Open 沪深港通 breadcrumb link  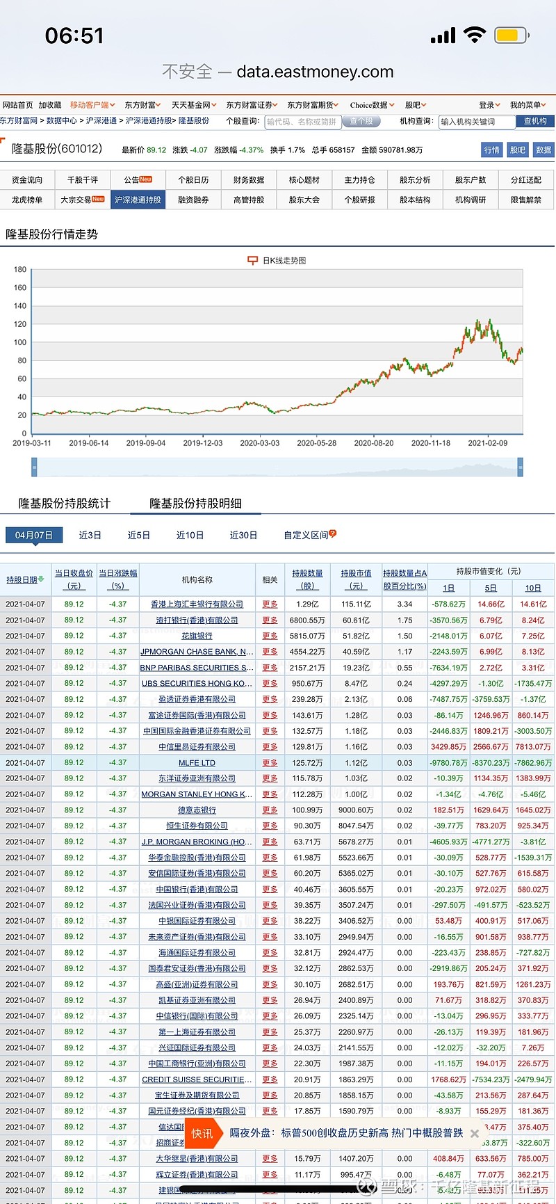101,121
